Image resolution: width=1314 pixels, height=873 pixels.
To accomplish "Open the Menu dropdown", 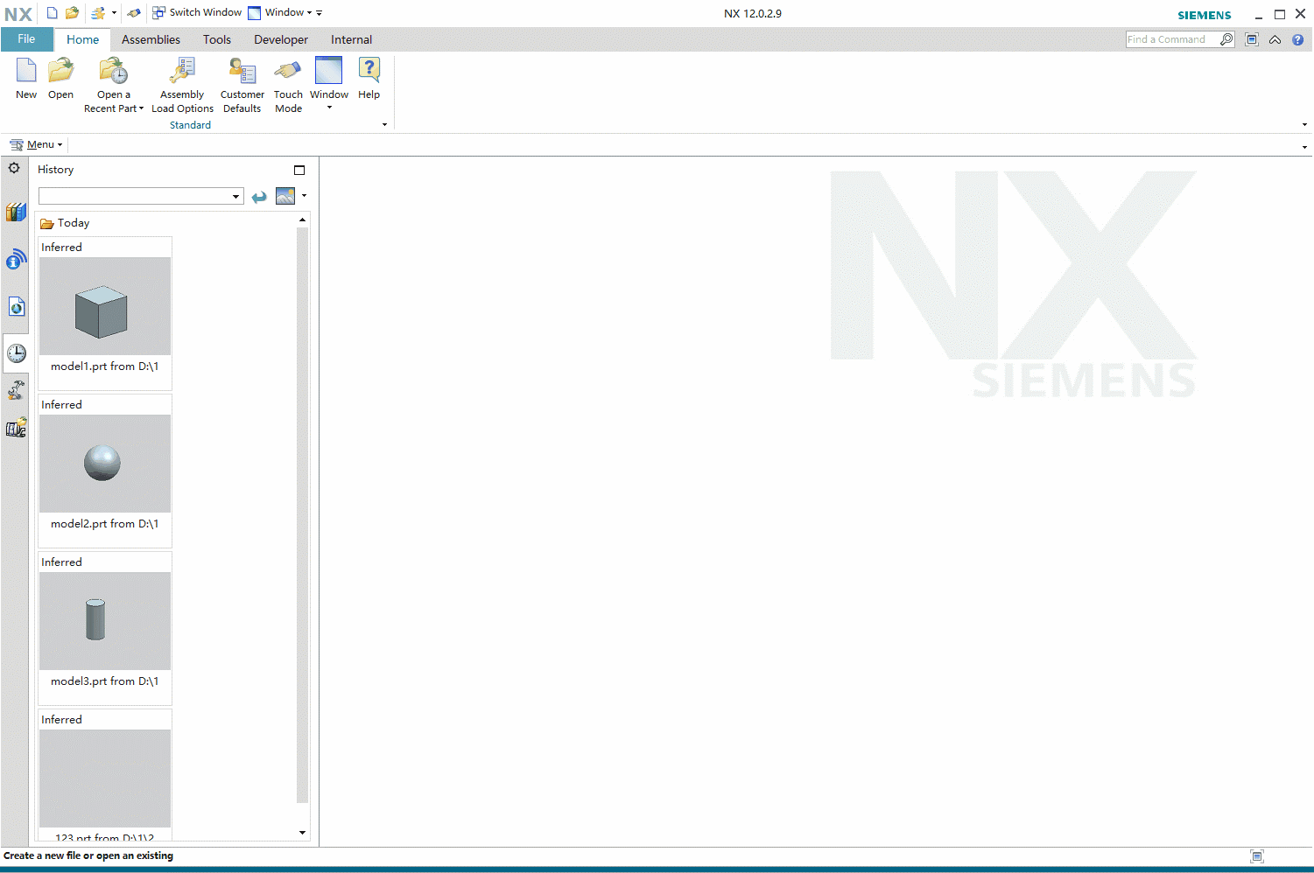I will click(36, 144).
